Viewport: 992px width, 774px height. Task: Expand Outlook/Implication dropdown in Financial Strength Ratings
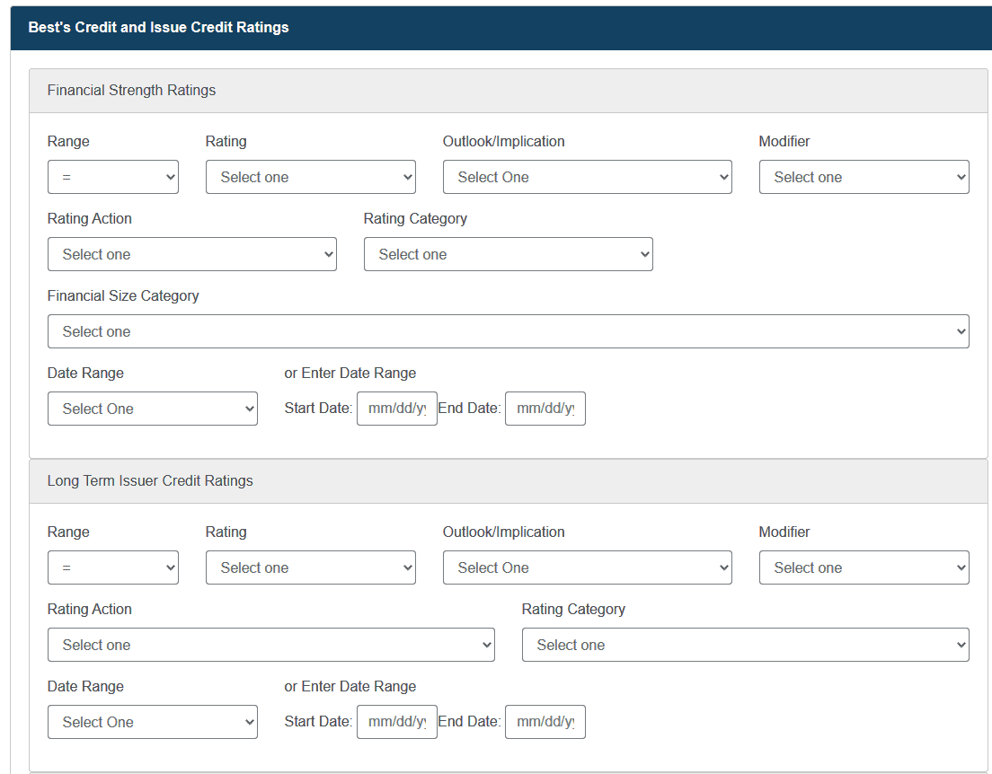point(587,177)
